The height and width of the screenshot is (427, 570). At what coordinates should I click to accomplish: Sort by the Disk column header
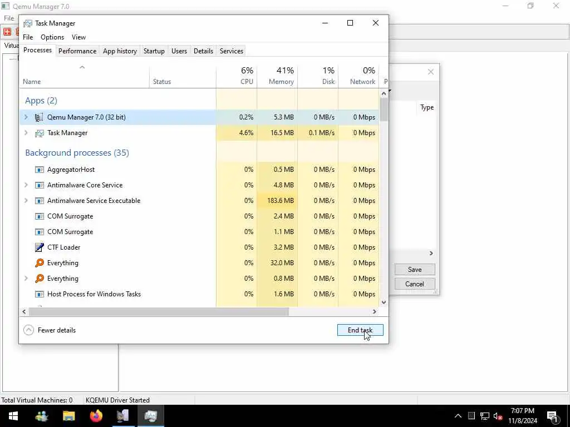318,76
